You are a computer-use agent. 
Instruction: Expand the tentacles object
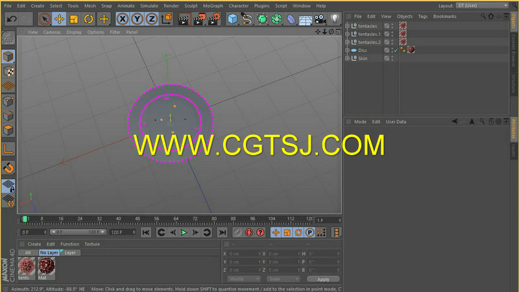(x=347, y=26)
